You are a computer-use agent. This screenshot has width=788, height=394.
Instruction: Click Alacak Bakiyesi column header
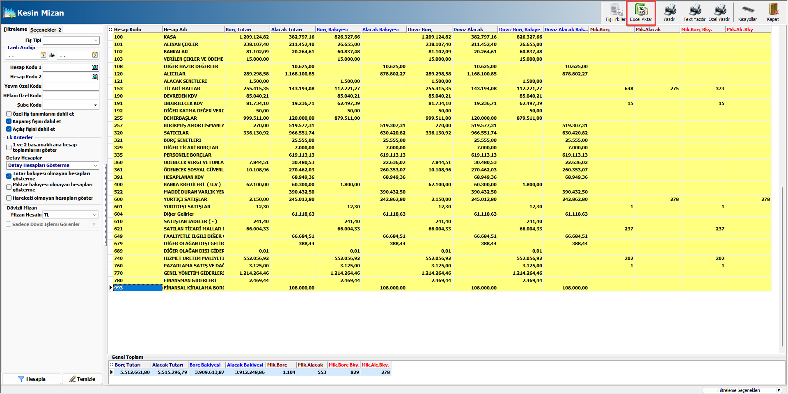tap(384, 30)
